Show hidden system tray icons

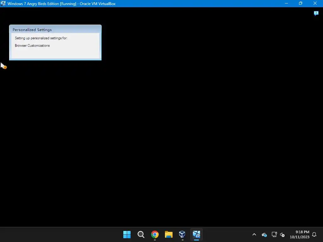click(254, 234)
